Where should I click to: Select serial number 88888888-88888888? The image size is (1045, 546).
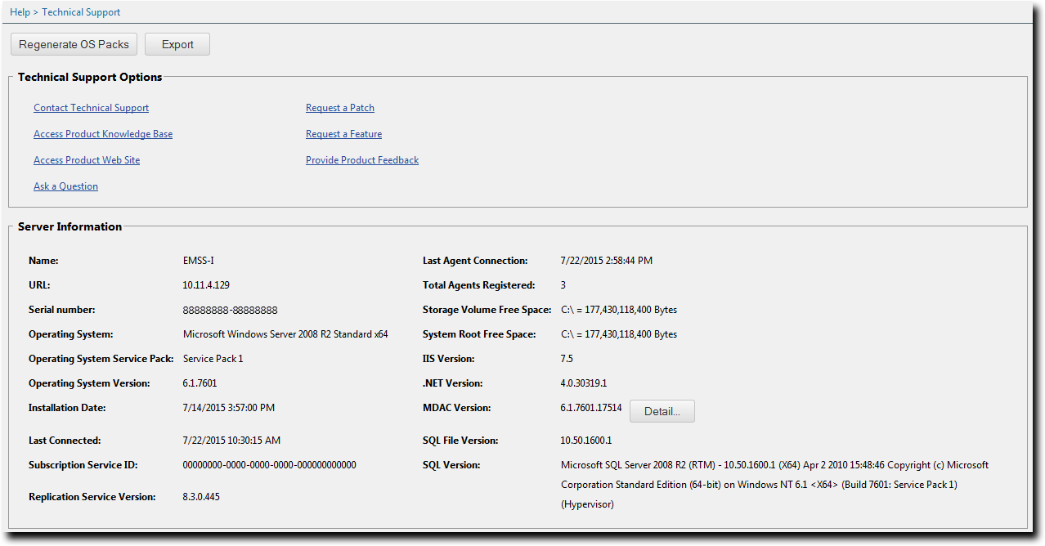pos(230,310)
